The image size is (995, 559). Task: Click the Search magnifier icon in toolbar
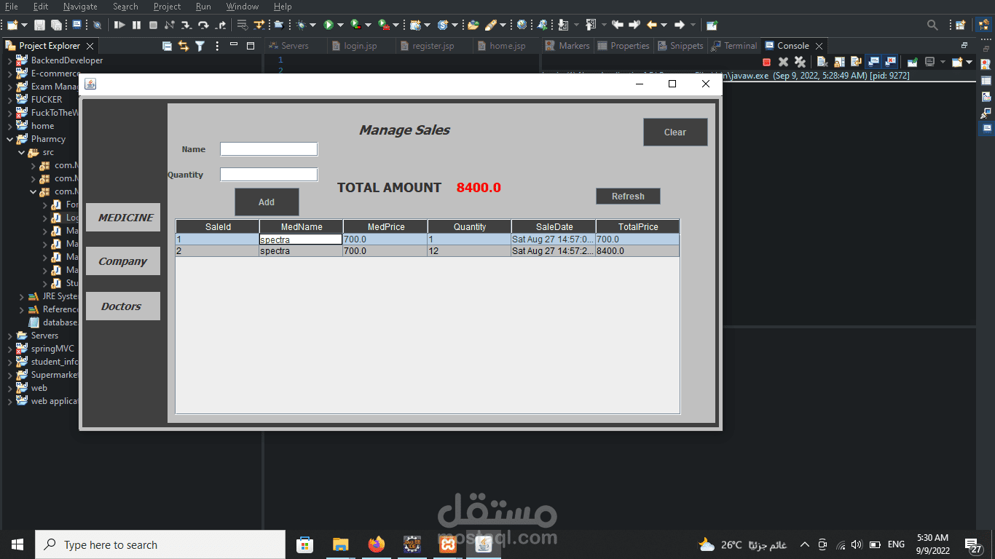click(x=932, y=25)
